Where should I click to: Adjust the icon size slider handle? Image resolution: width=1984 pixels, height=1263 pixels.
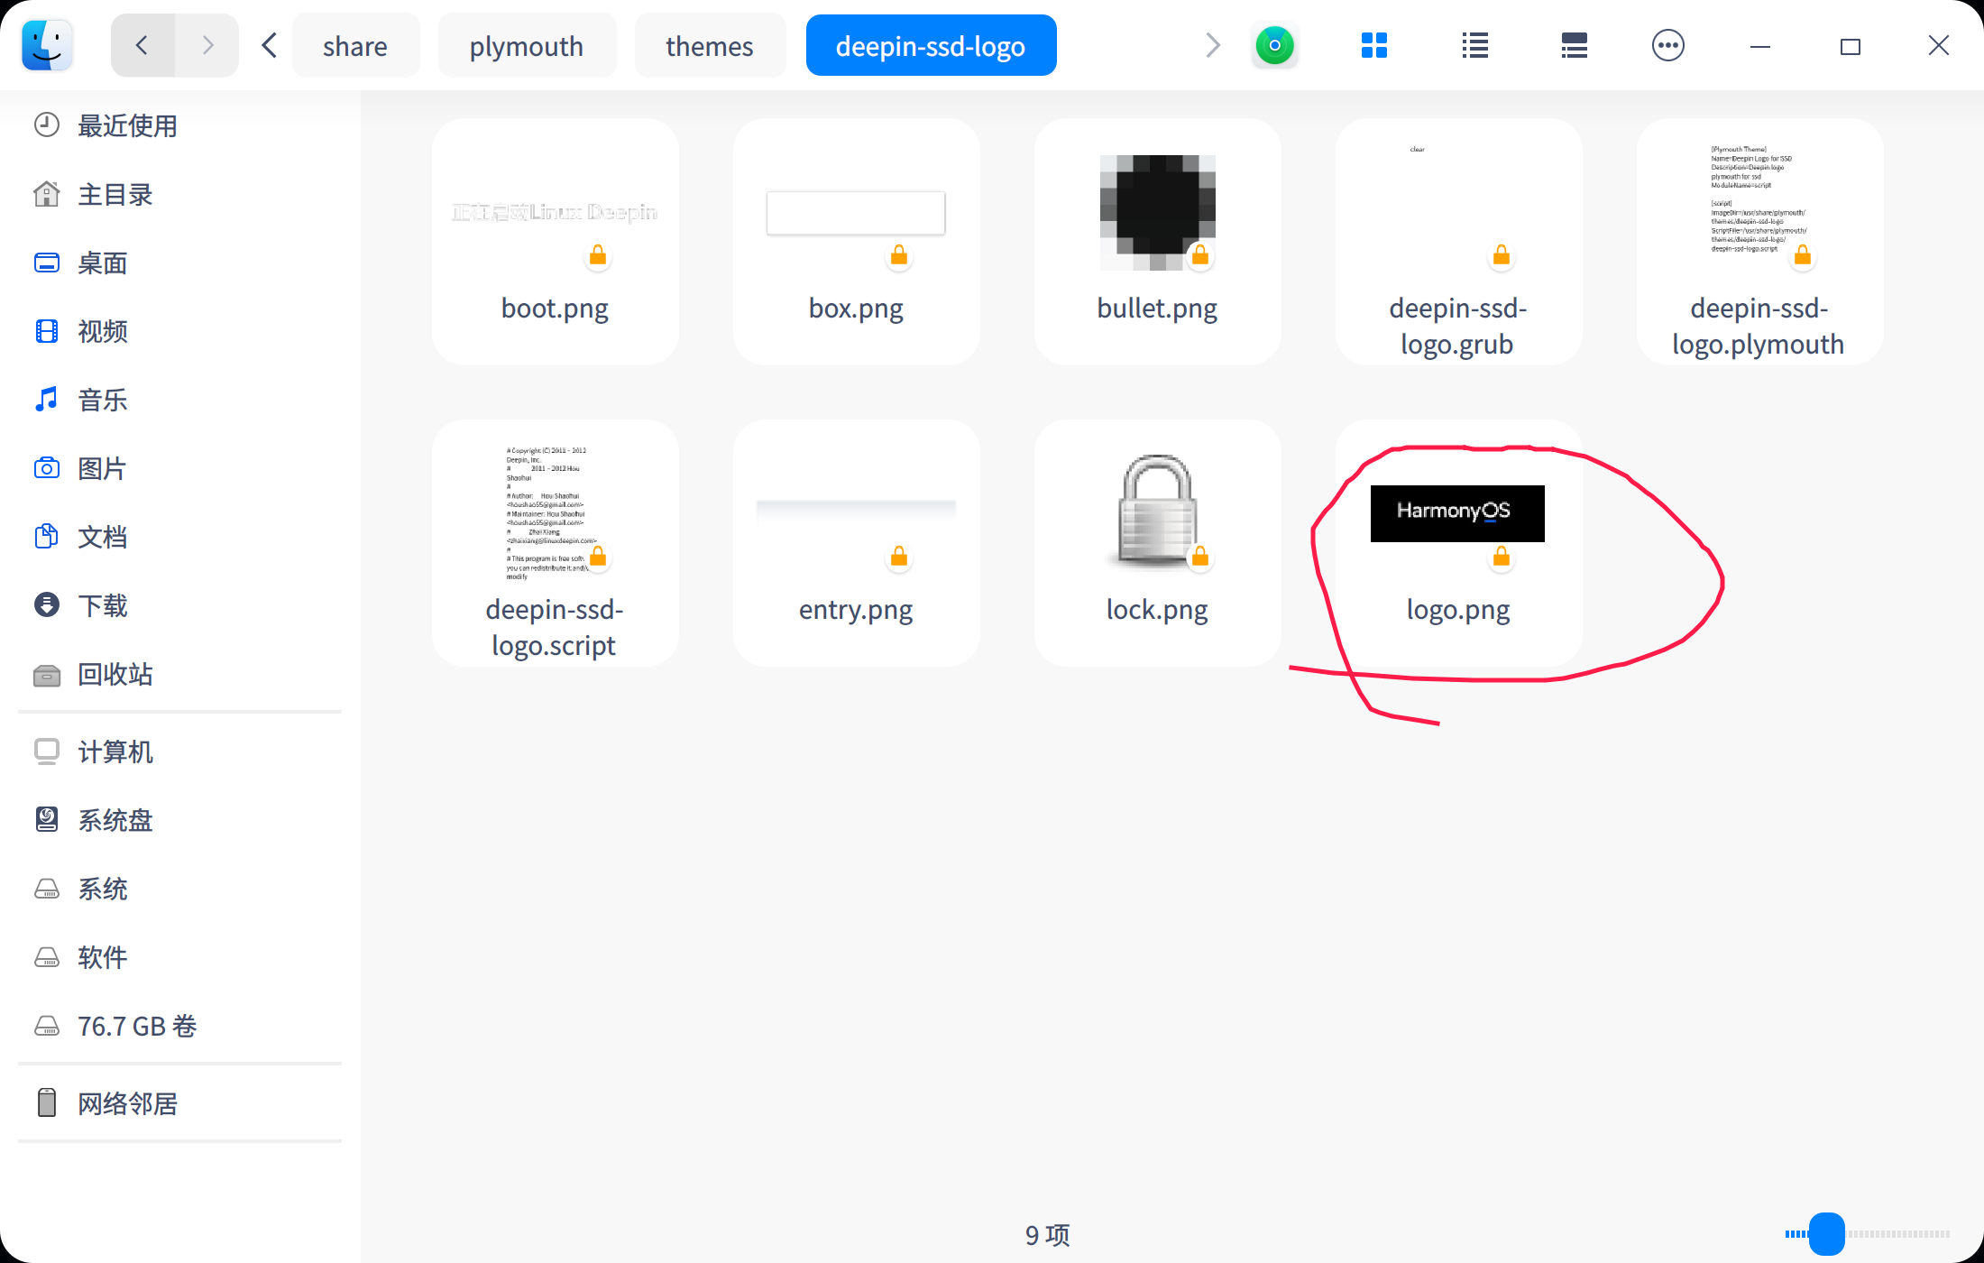point(1826,1233)
